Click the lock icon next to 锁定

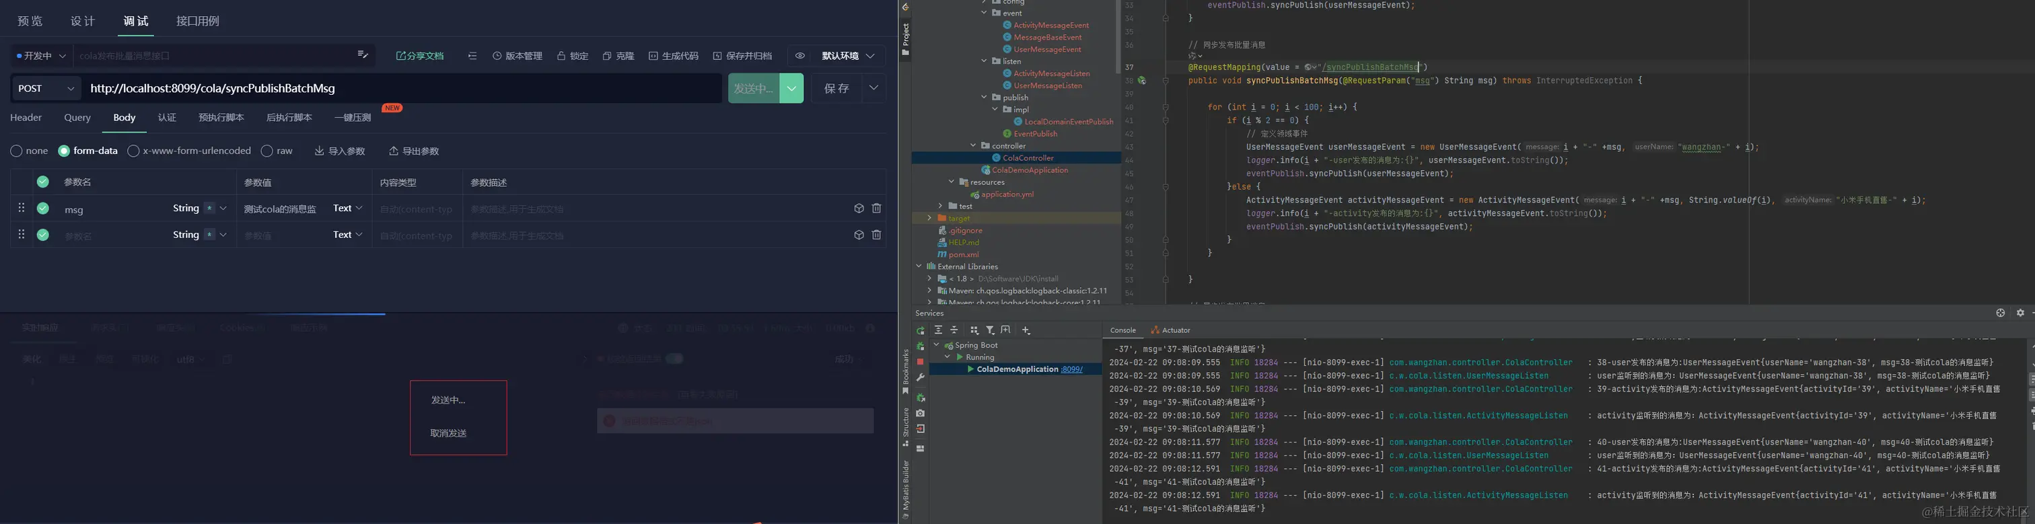point(561,56)
